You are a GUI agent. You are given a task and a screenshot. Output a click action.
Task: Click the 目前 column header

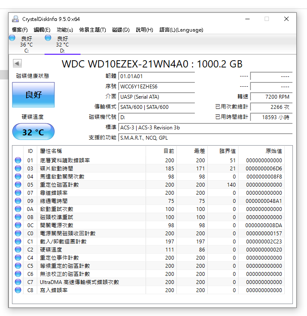[x=161, y=151]
